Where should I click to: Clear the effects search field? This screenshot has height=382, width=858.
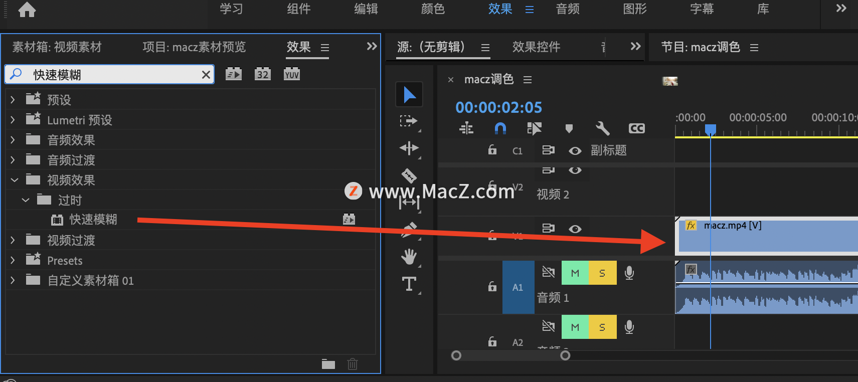click(x=206, y=75)
